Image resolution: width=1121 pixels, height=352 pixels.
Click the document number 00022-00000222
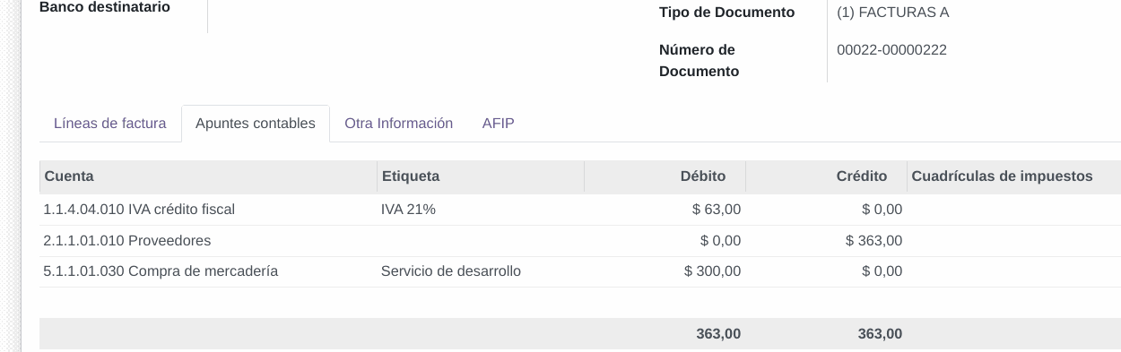(x=891, y=50)
